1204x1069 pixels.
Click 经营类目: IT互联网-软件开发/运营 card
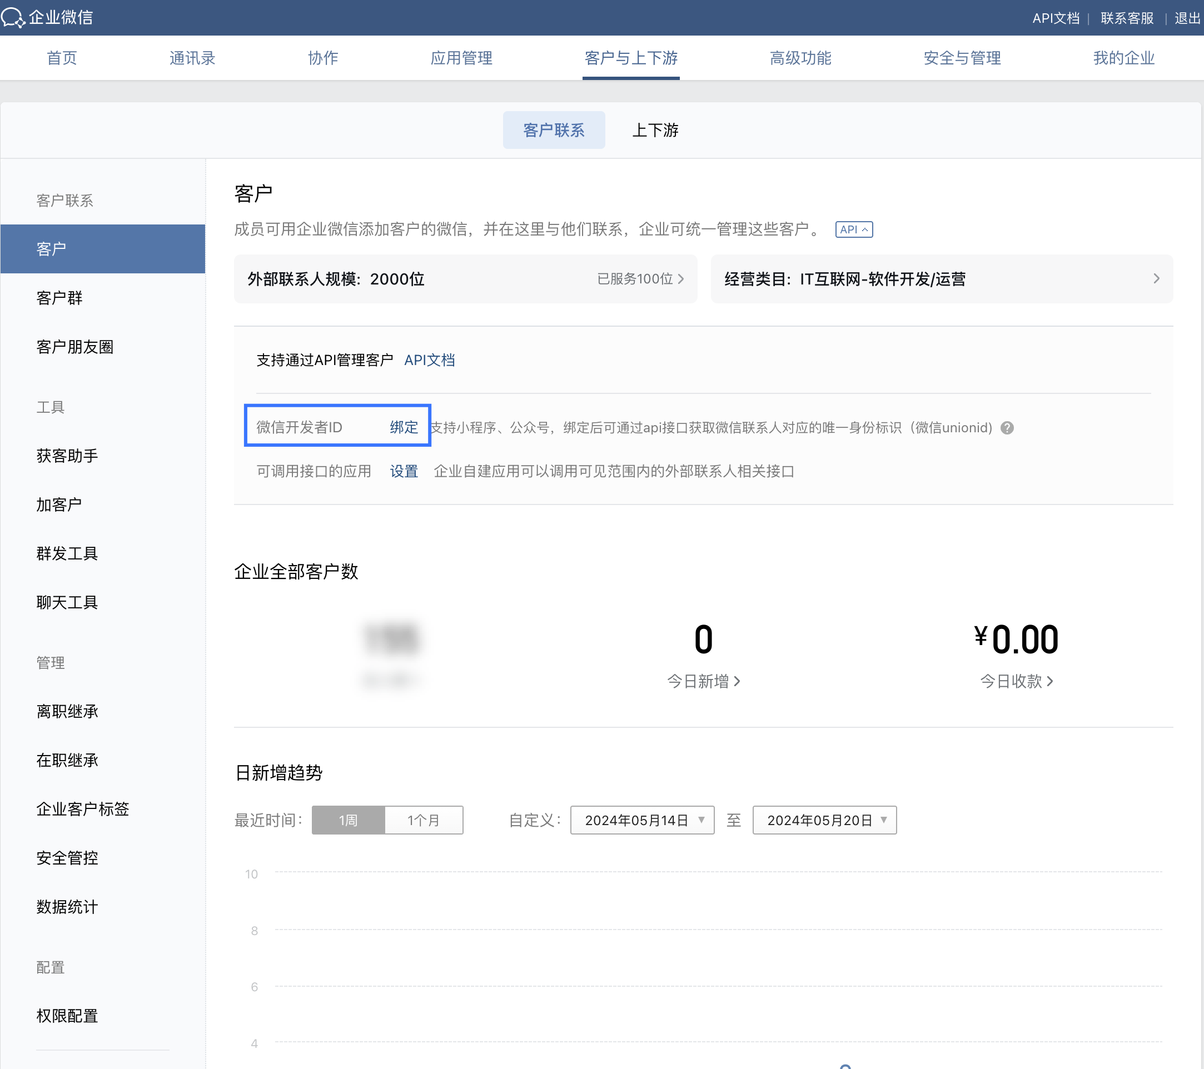coord(942,279)
